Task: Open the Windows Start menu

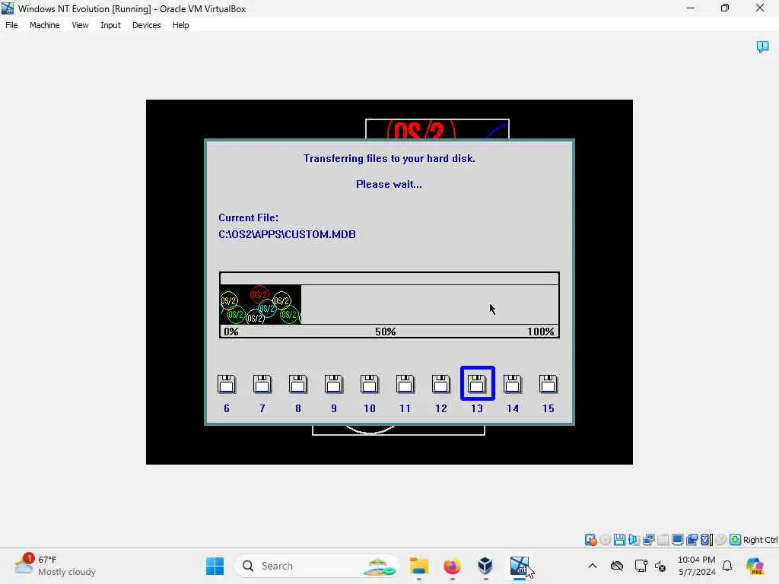Action: coord(215,566)
